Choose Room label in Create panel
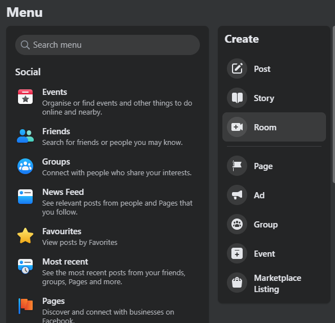The width and height of the screenshot is (335, 323). pos(265,128)
